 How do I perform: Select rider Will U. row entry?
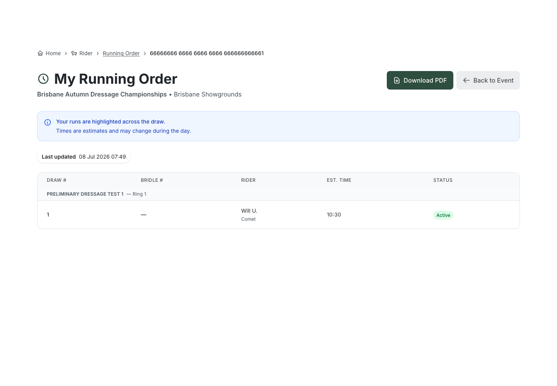[278, 215]
